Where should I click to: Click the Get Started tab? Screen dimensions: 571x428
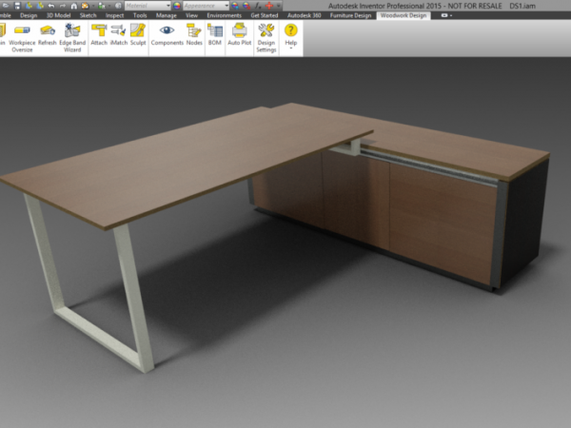pos(264,16)
